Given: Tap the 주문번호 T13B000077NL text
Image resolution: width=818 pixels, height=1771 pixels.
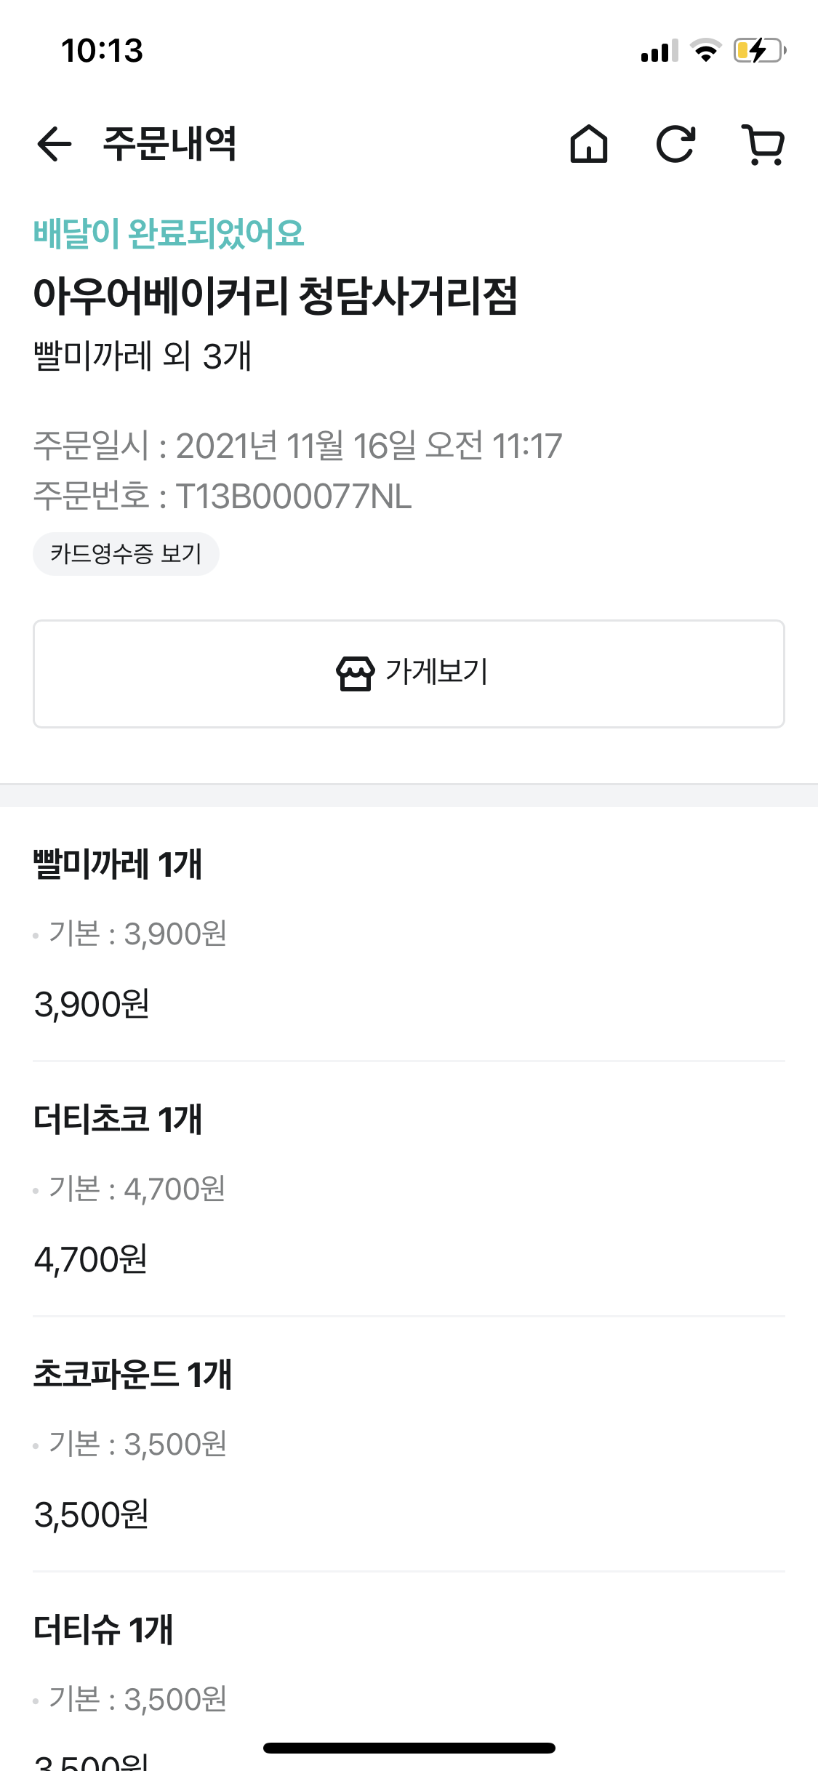Looking at the screenshot, I should [x=222, y=497].
